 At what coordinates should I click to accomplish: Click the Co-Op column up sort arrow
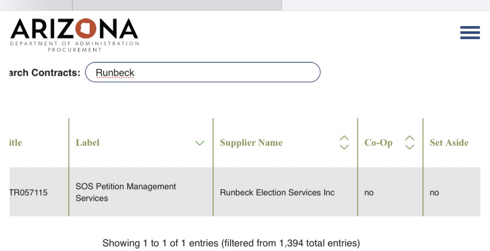(x=409, y=138)
